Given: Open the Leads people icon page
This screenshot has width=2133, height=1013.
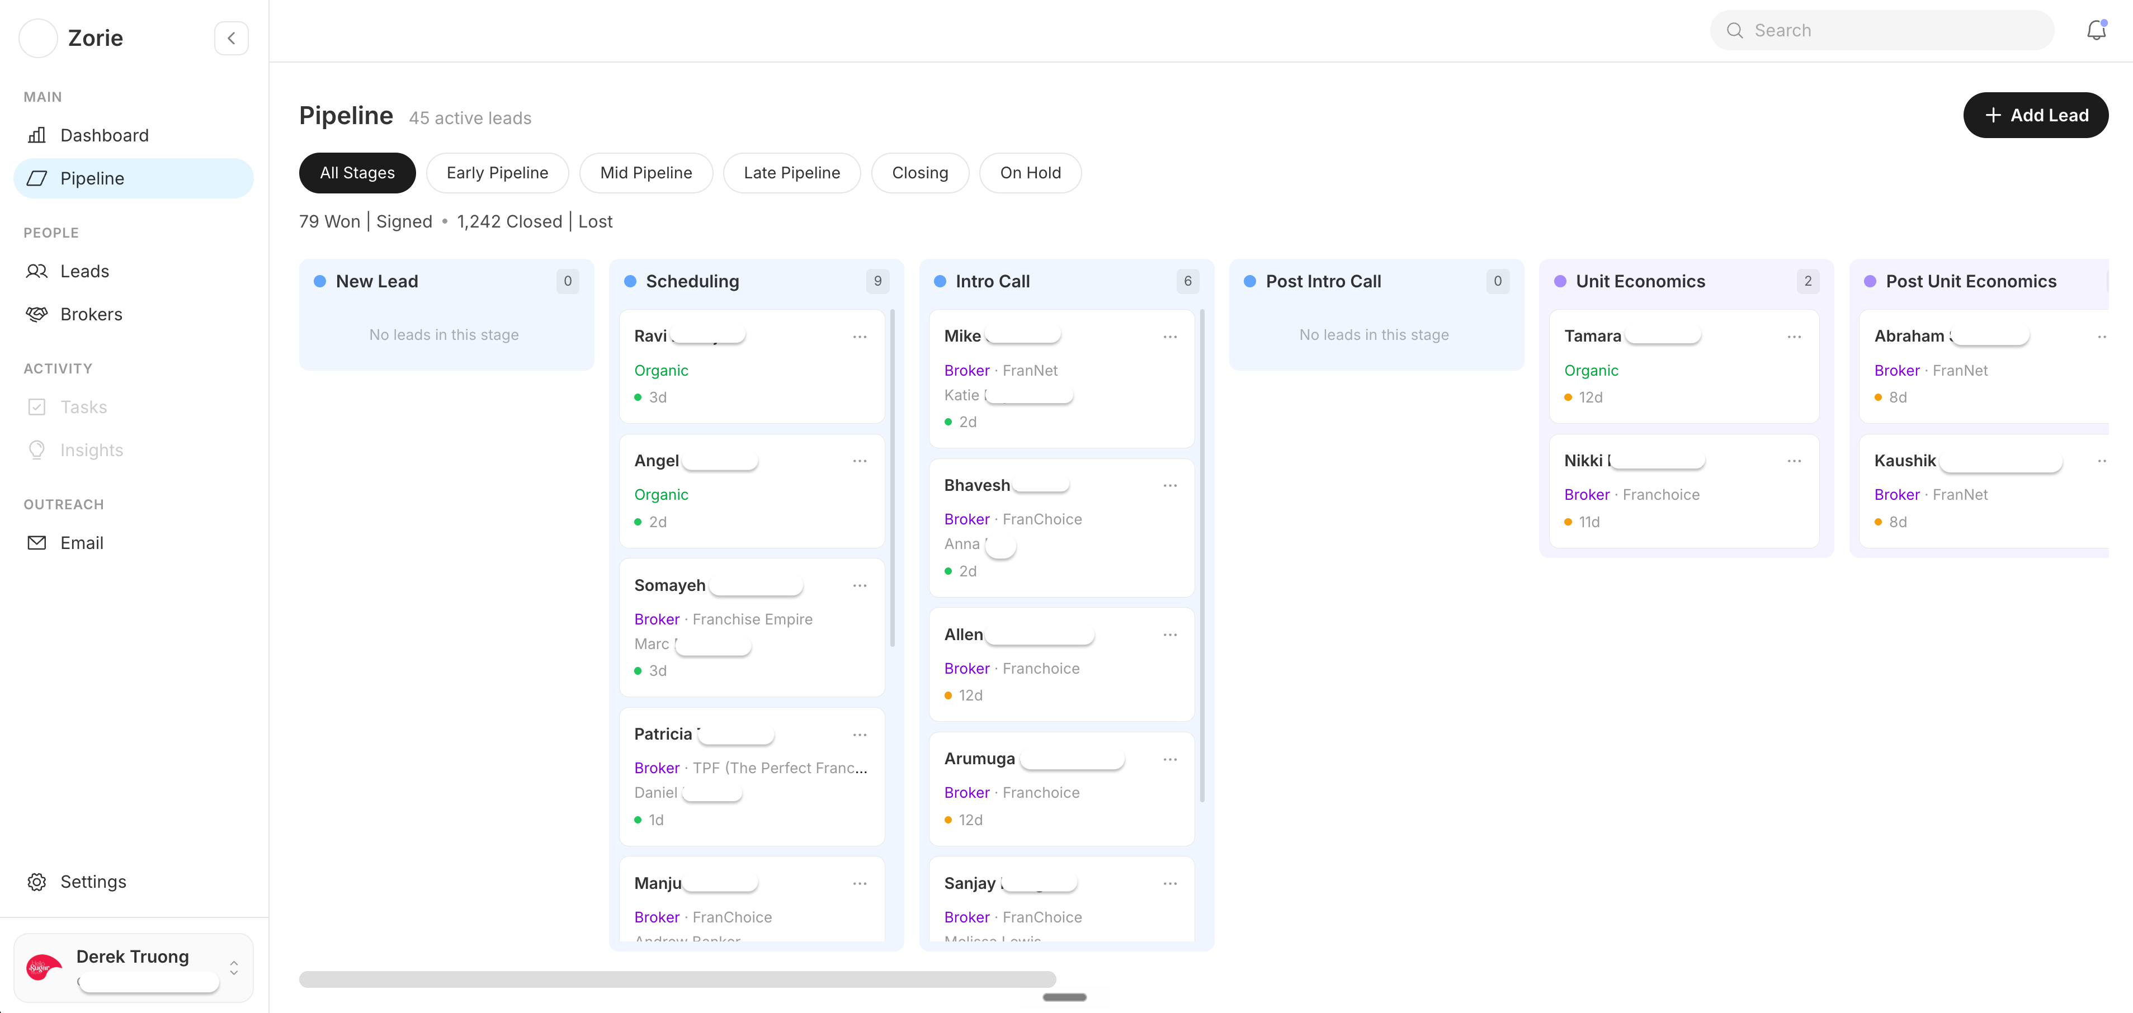Looking at the screenshot, I should 37,272.
